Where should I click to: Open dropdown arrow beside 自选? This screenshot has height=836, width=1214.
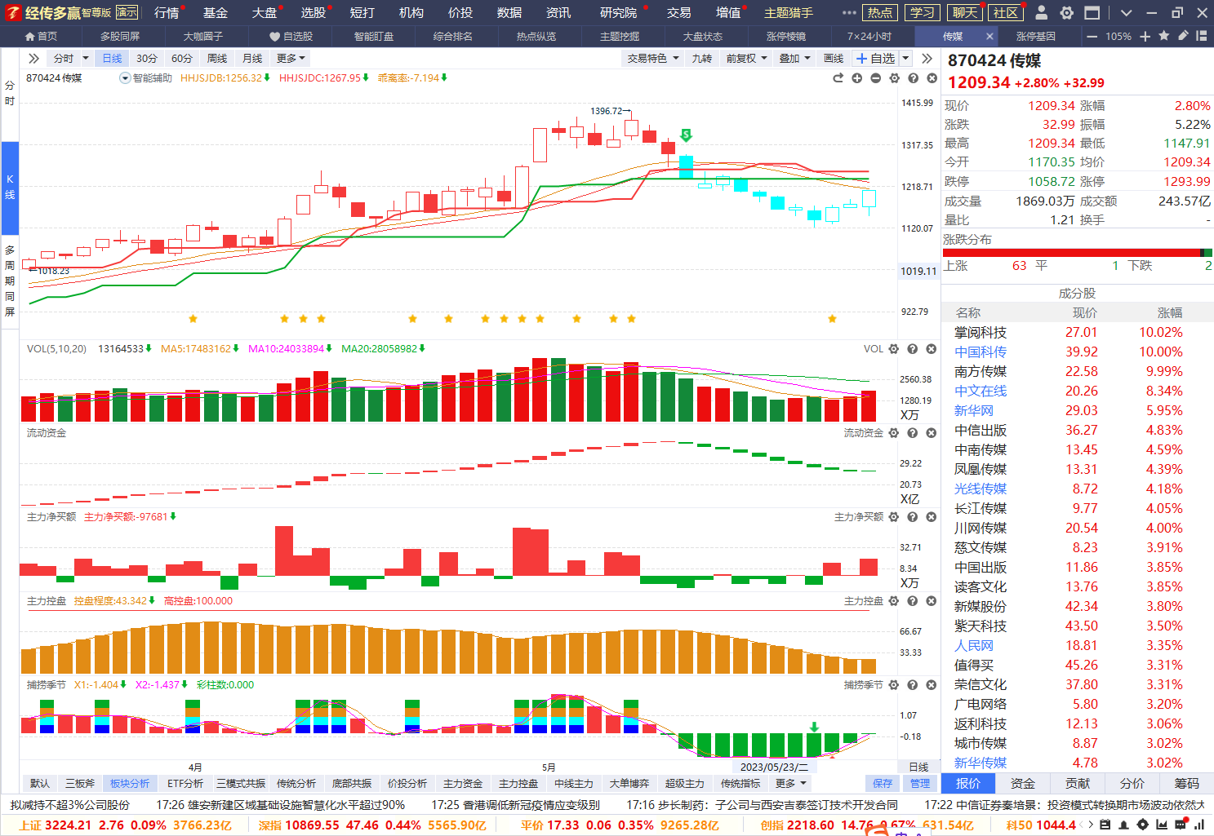click(x=905, y=59)
